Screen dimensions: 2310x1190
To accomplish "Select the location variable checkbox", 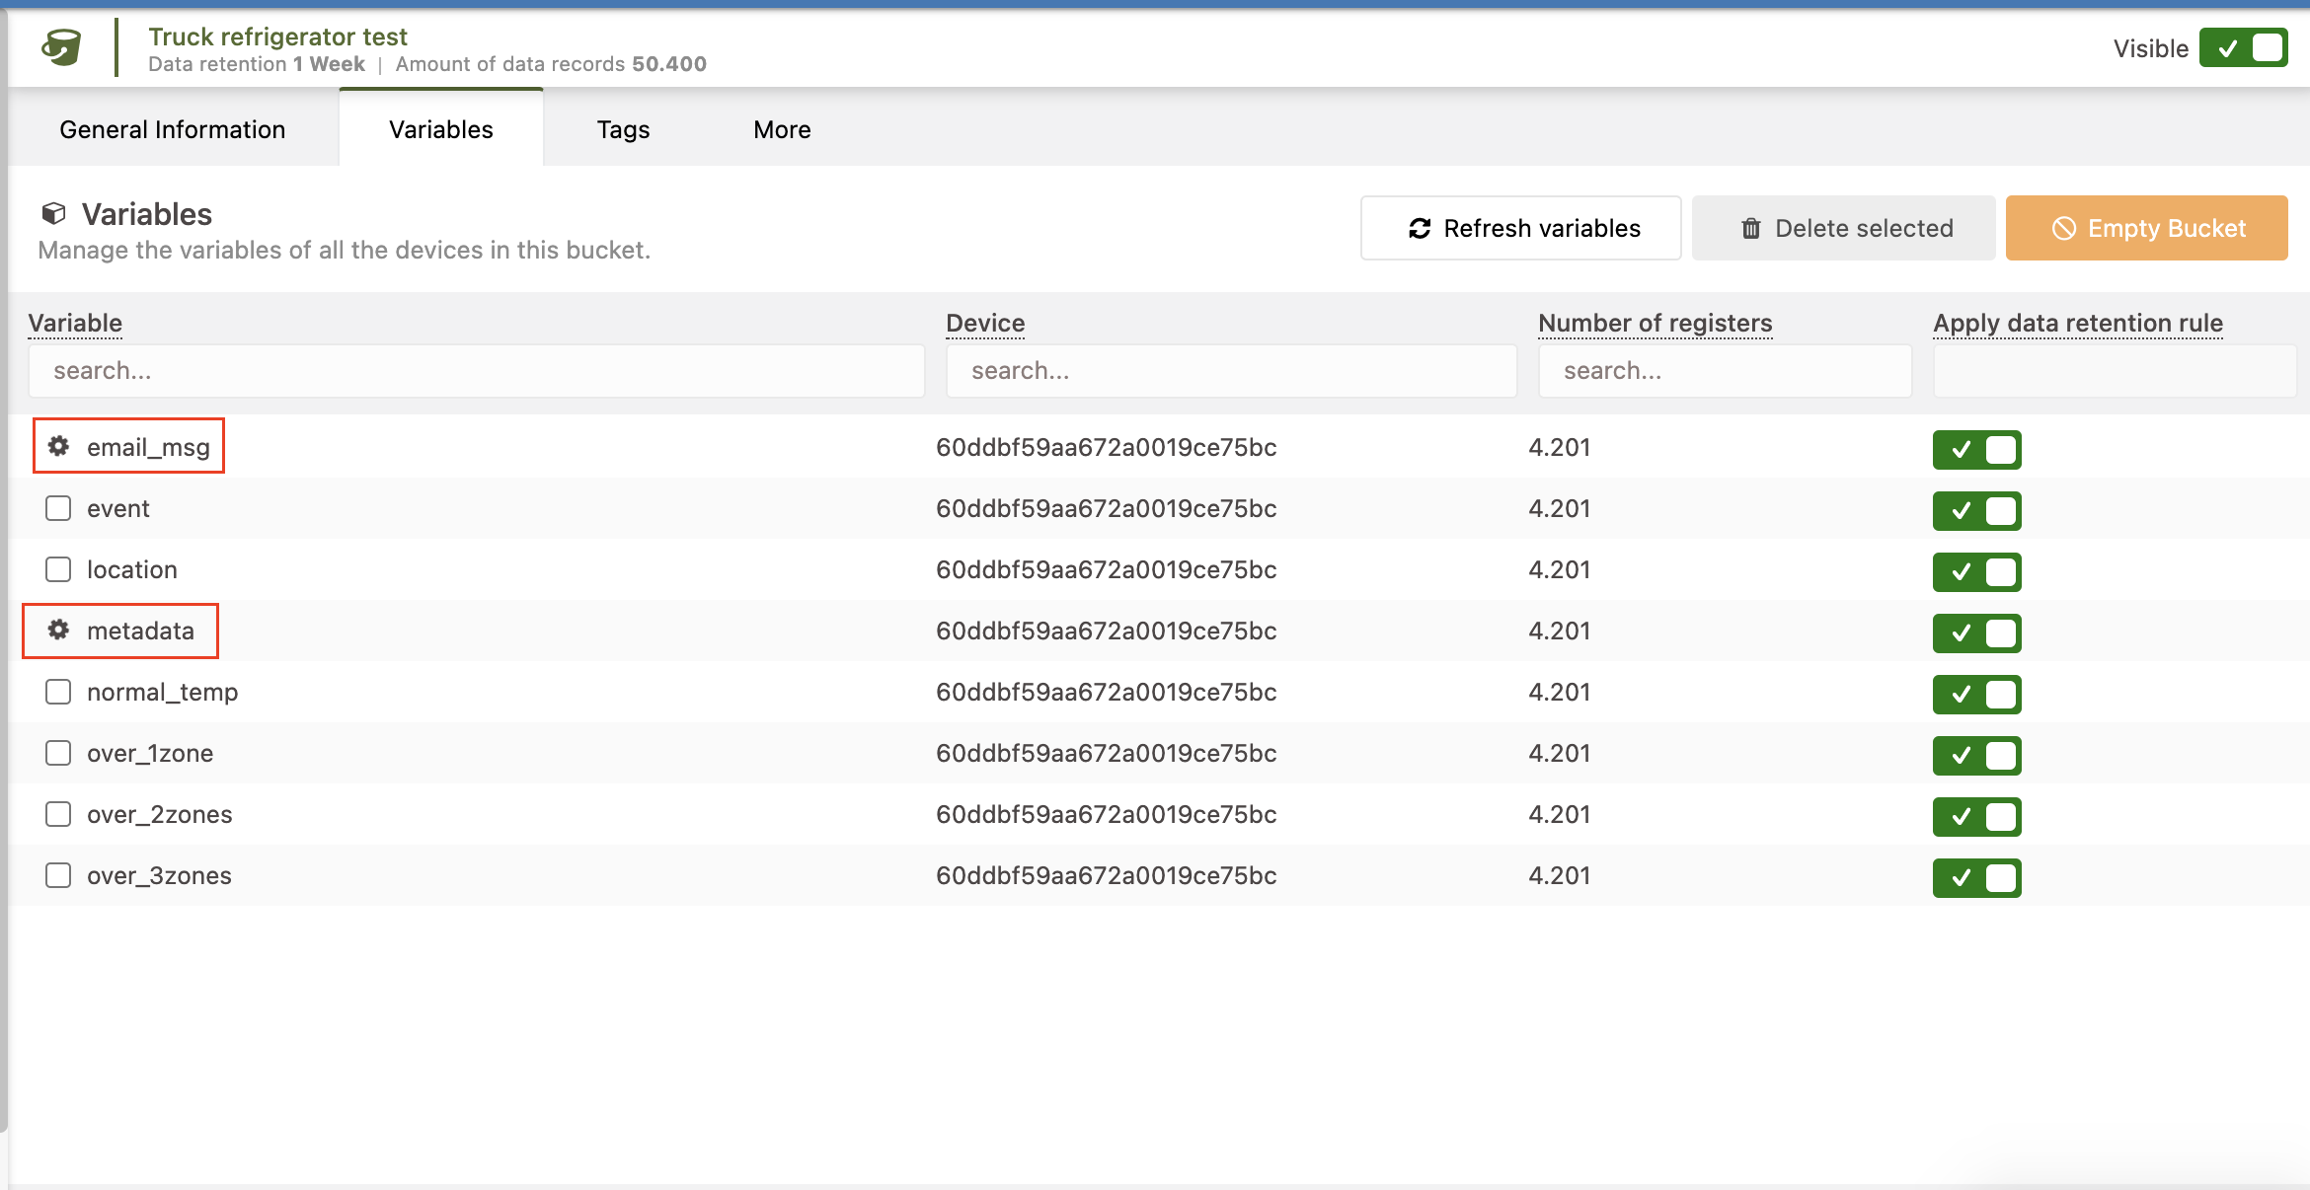I will coord(58,569).
